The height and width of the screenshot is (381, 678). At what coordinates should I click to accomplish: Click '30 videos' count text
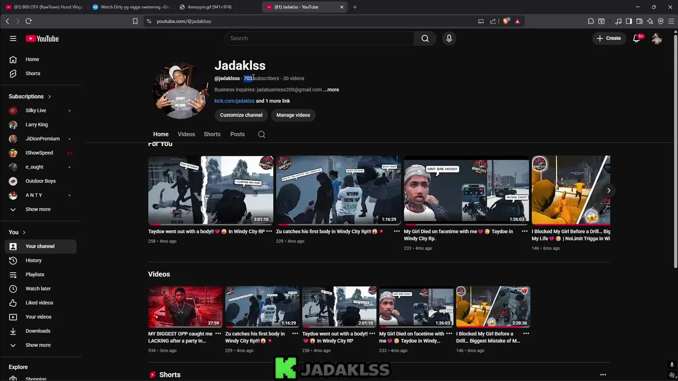tap(293, 78)
